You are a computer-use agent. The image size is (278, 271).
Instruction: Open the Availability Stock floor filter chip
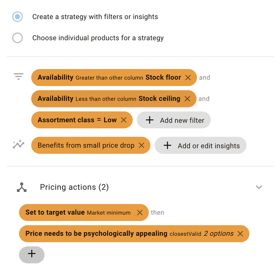point(109,77)
